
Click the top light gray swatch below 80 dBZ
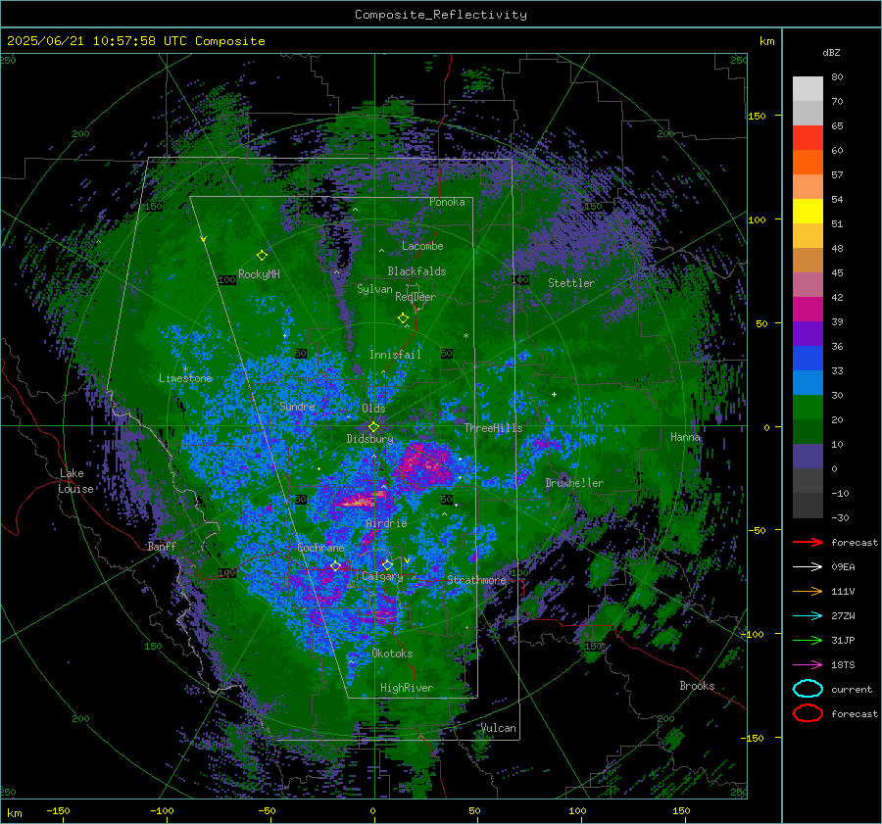(x=808, y=89)
